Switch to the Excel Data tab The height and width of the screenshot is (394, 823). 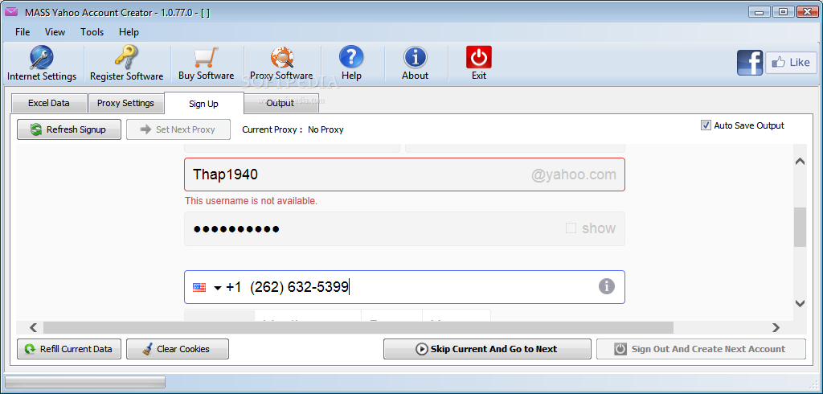coord(49,103)
